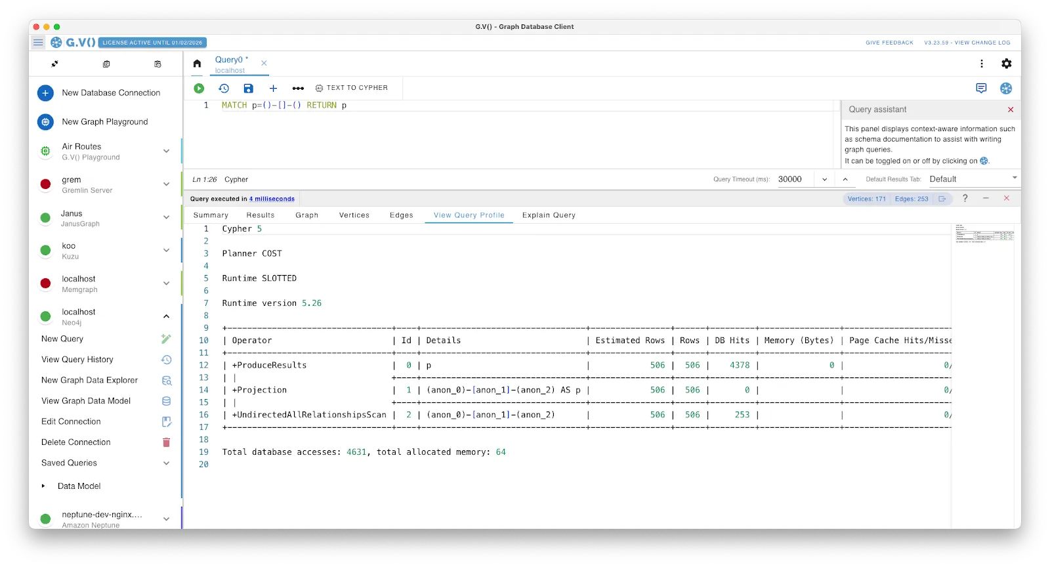Click the calendar-style icon in the sidebar header

coord(157,64)
